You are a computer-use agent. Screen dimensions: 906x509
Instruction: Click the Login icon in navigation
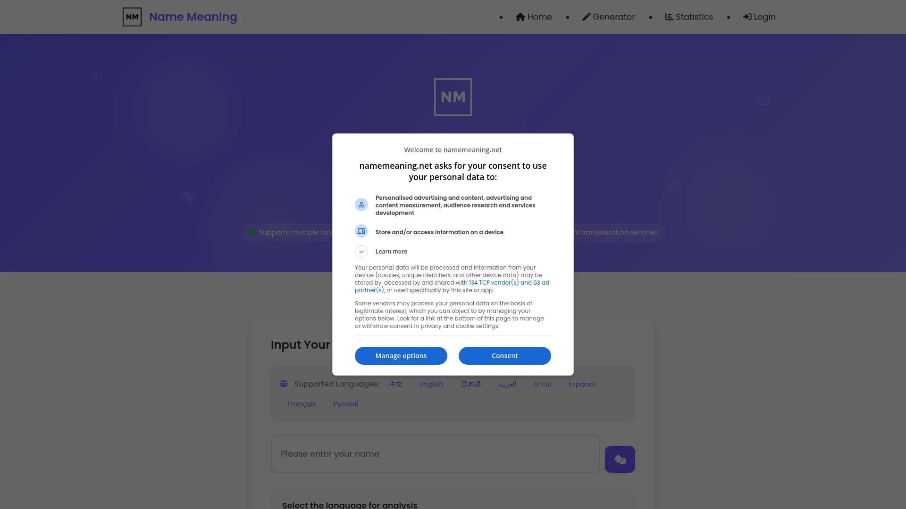(746, 17)
